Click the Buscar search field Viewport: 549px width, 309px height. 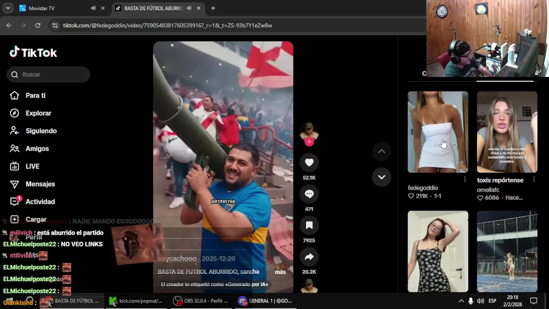[x=48, y=74]
